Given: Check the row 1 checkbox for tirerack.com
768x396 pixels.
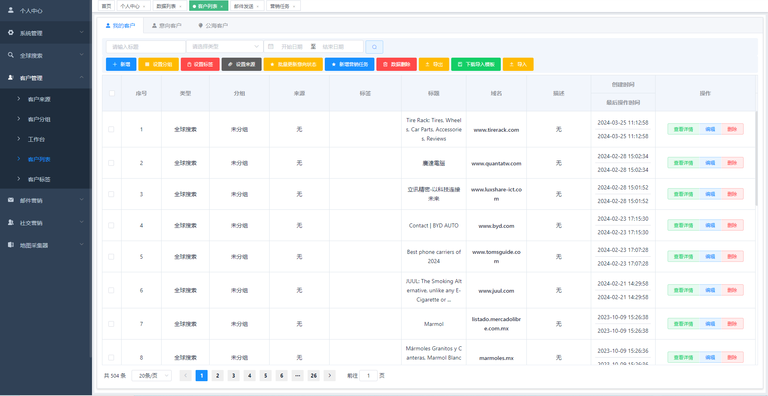Looking at the screenshot, I should pyautogui.click(x=111, y=129).
